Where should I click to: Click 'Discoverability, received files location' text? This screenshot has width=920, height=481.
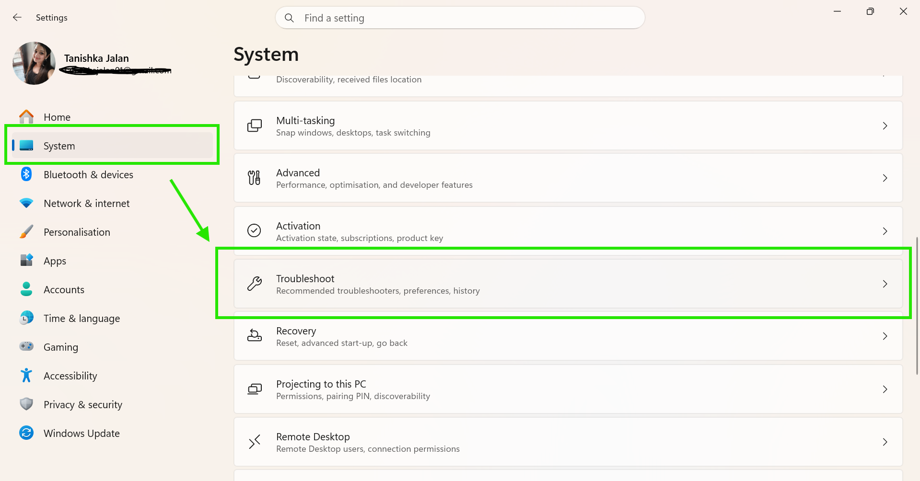349,80
